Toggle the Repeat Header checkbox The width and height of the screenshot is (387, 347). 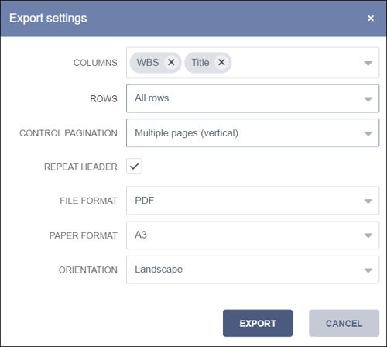point(134,166)
